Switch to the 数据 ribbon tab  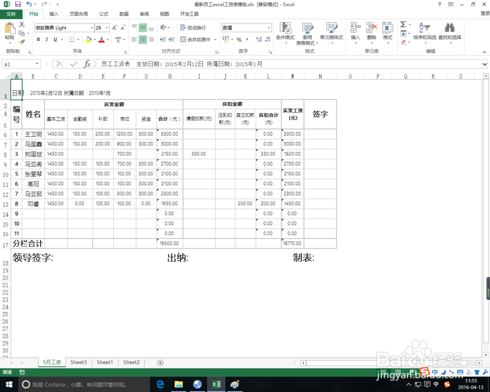point(124,14)
